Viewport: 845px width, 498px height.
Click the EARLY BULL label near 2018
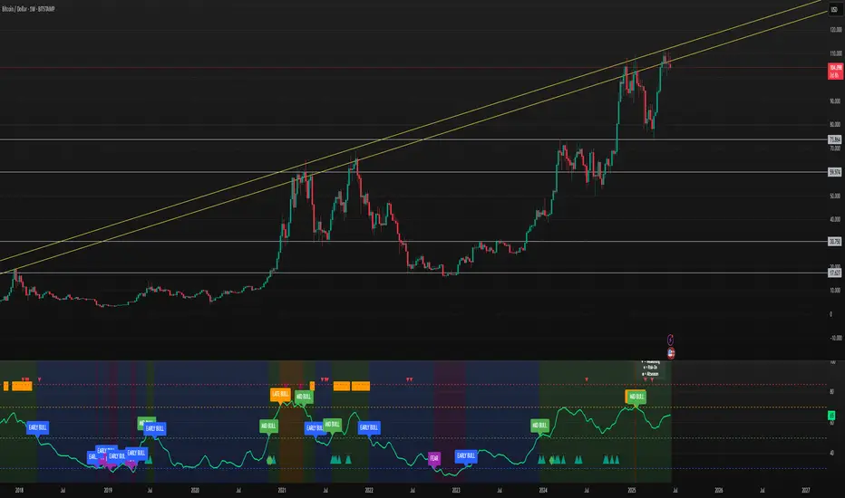(38, 427)
